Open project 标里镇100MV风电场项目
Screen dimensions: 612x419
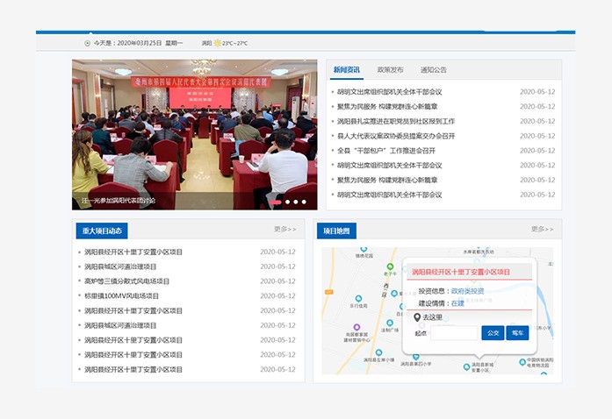[x=121, y=295]
